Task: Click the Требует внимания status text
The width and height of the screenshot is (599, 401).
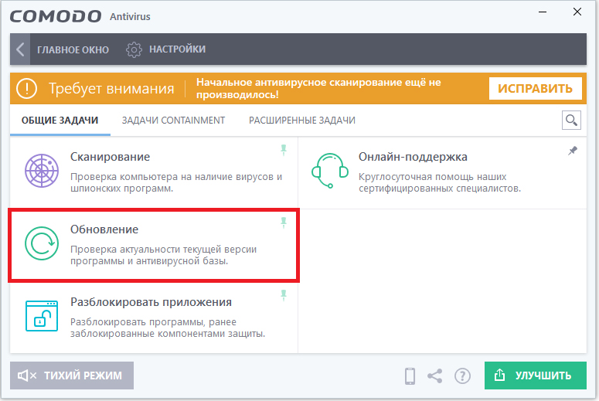Action: [x=111, y=89]
